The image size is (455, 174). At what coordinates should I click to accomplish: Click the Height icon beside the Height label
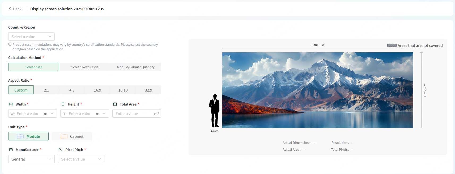coord(63,104)
